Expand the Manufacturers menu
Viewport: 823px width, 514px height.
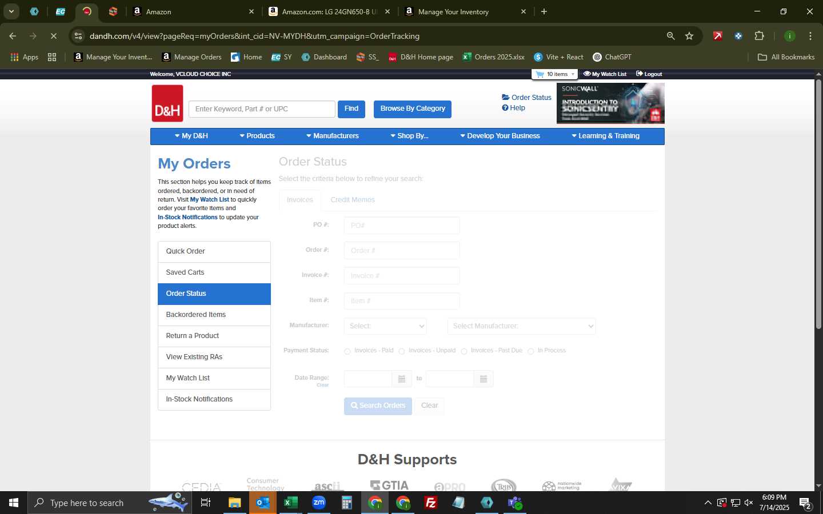(333, 136)
